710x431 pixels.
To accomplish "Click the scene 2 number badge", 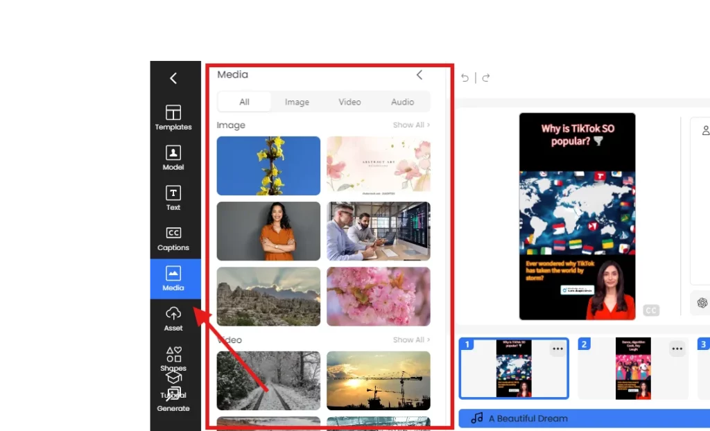I will (584, 344).
